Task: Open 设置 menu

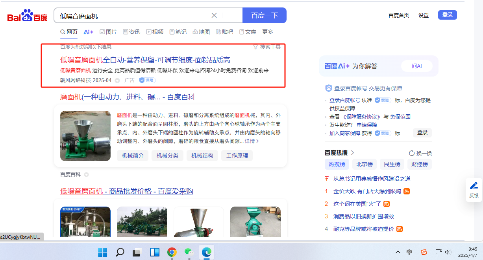Action: [424, 15]
